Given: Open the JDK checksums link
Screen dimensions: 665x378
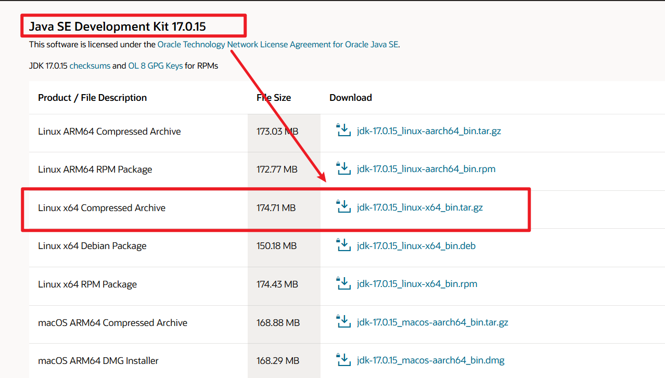Looking at the screenshot, I should 90,66.
